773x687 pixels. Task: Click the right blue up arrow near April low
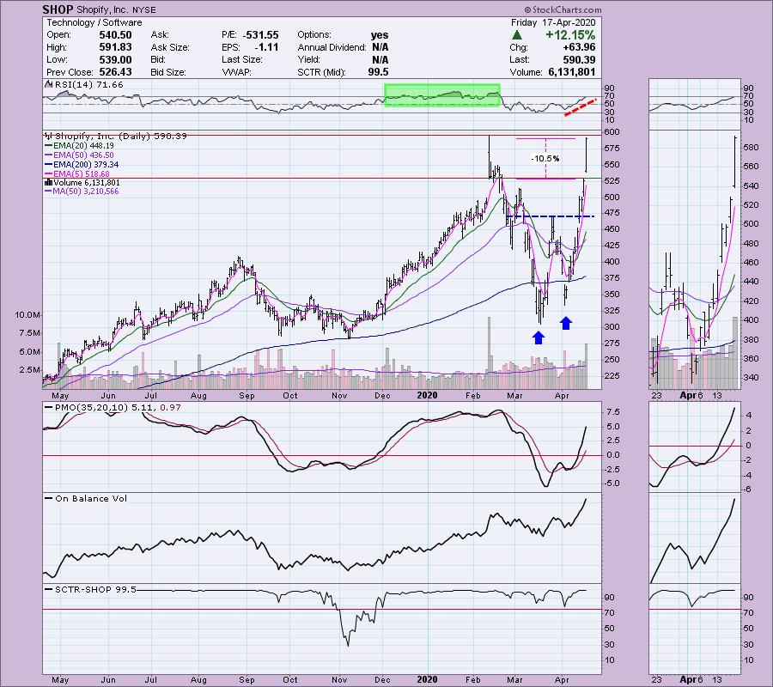[x=565, y=322]
